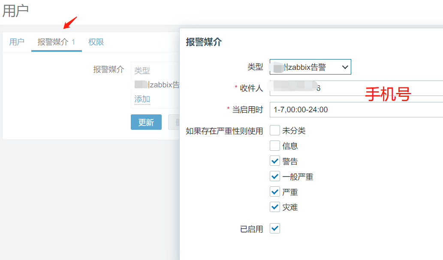Screen dimensions: 443x260
Task: Open the 权限 tab
Action: [96, 42]
